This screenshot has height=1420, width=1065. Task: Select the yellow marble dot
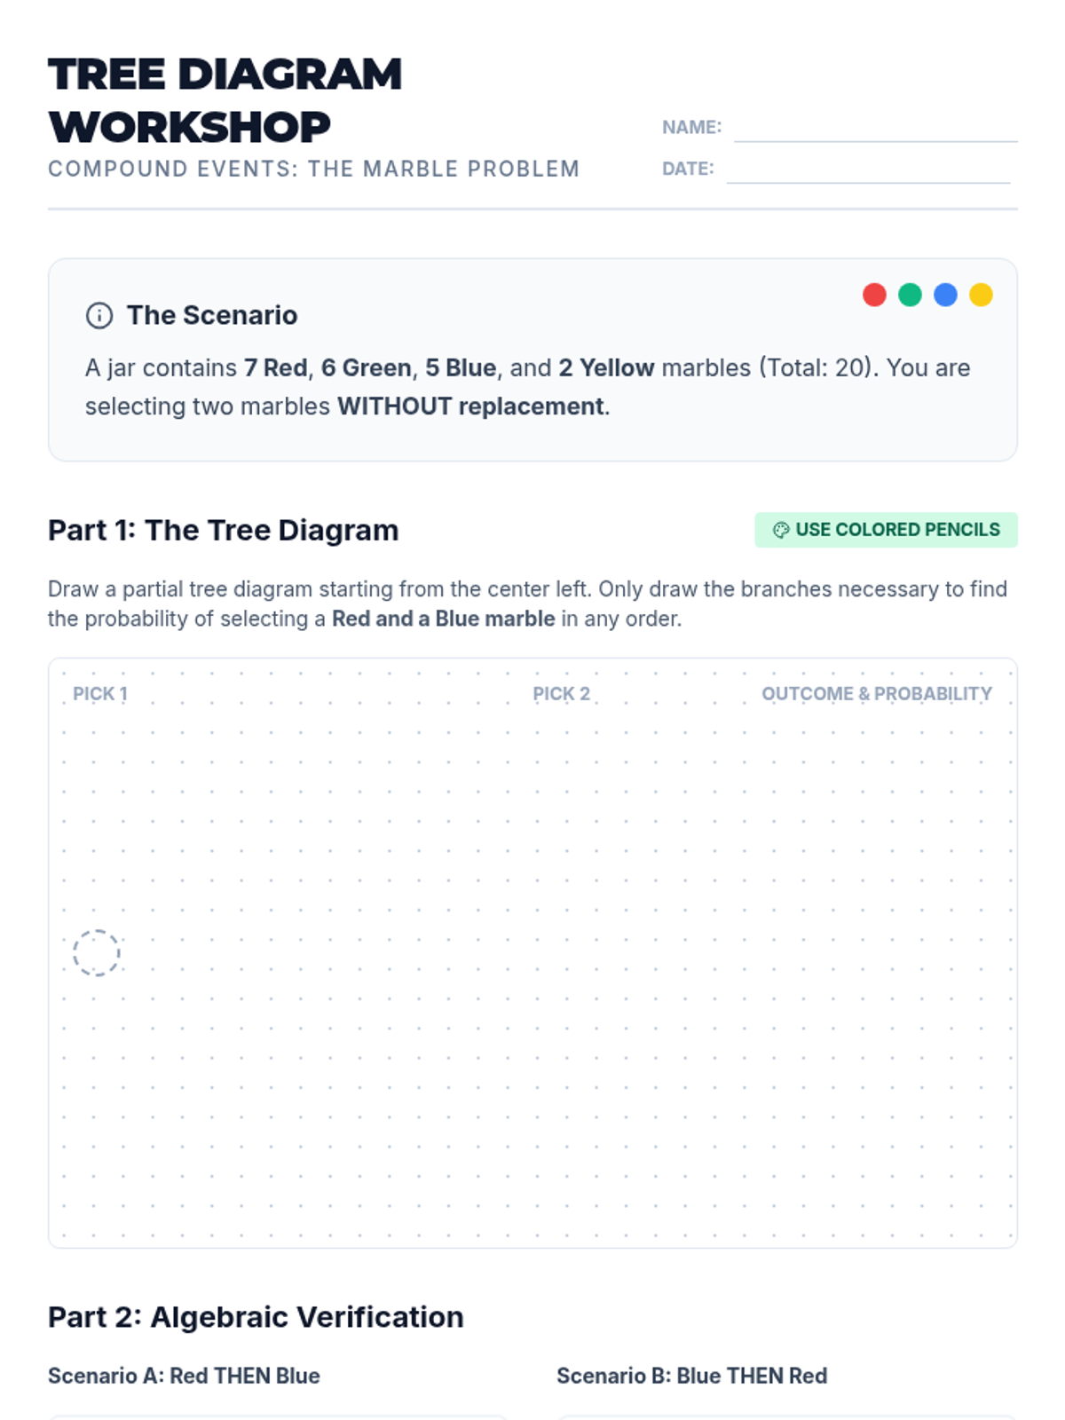point(981,295)
